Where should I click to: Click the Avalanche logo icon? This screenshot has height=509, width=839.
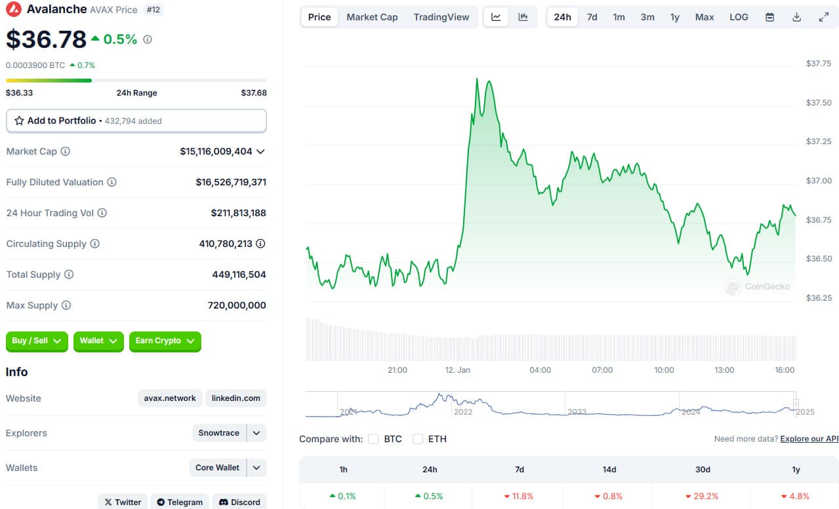click(14, 9)
